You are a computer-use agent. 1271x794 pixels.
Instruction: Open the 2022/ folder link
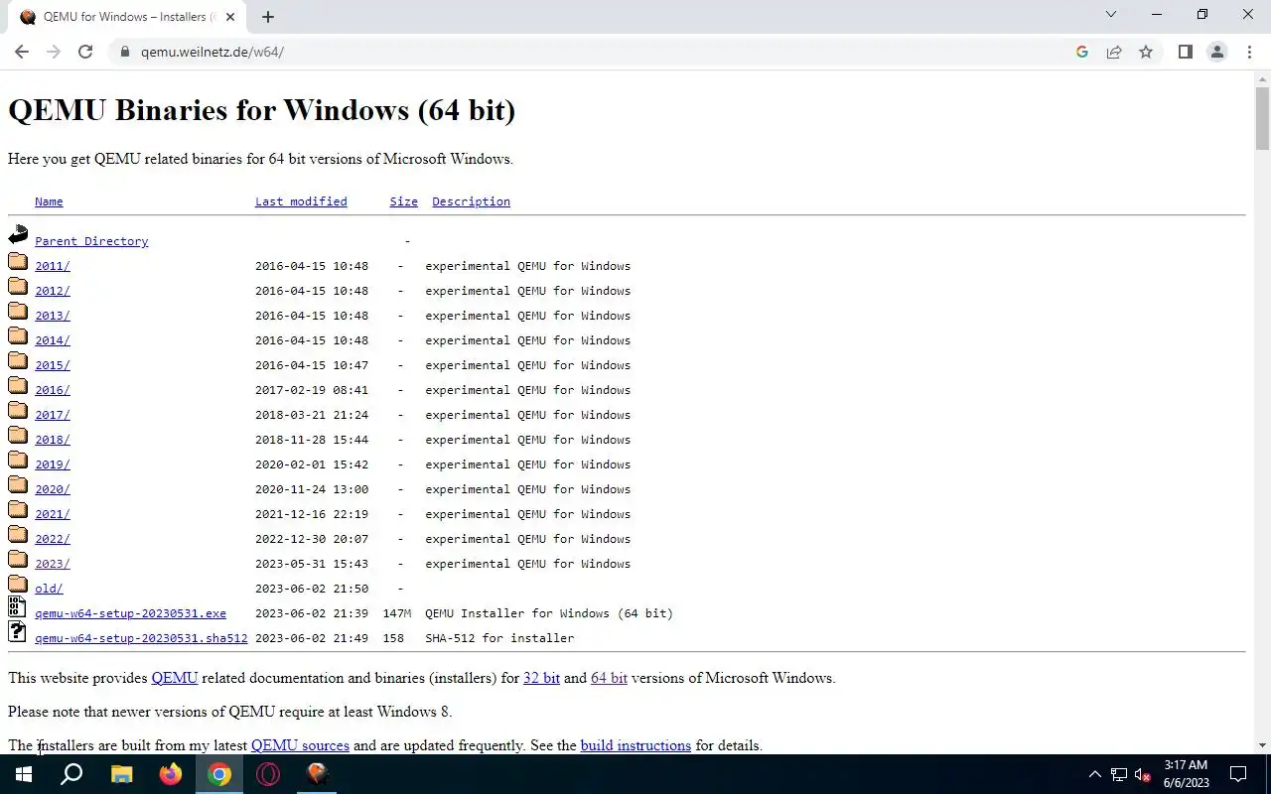53,539
